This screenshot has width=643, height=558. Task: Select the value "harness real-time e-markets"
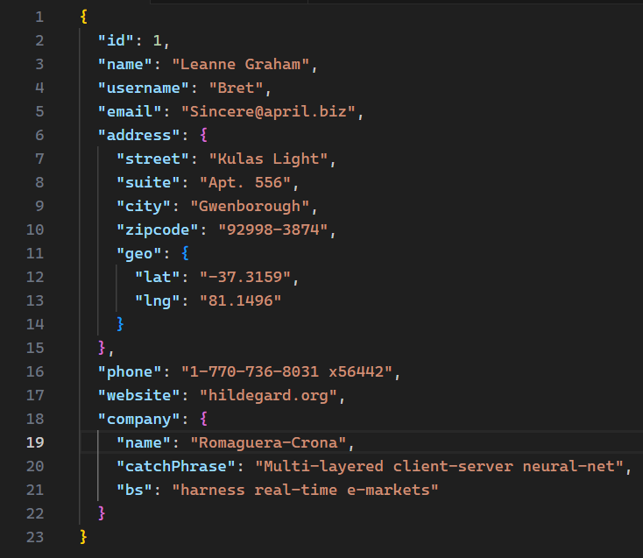tap(305, 490)
